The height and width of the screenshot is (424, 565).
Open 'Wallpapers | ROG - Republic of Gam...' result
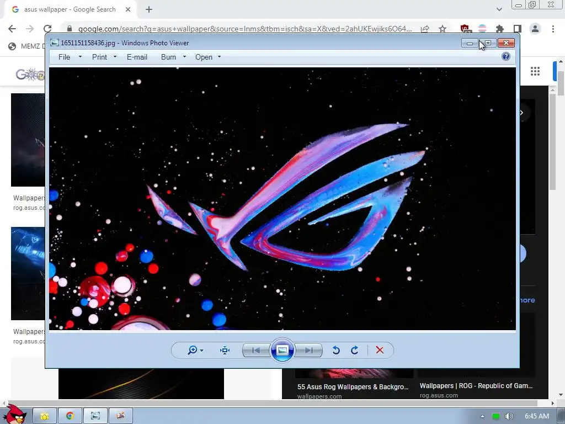476,386
